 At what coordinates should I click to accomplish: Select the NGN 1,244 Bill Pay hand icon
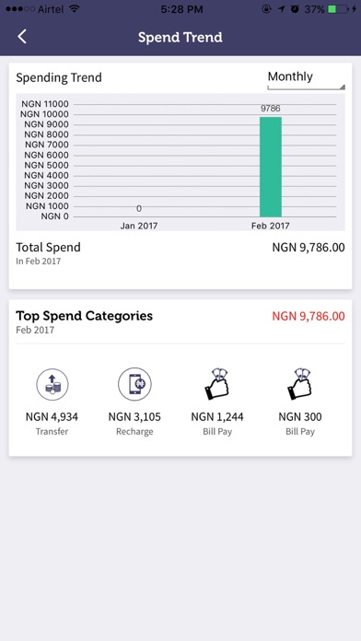tap(217, 384)
